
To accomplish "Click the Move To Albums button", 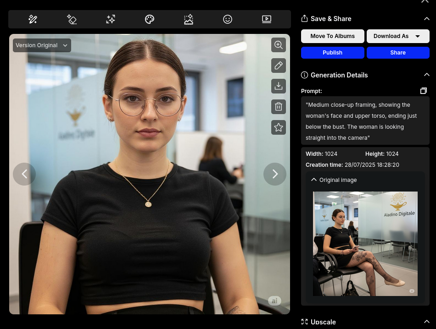I will tap(332, 36).
